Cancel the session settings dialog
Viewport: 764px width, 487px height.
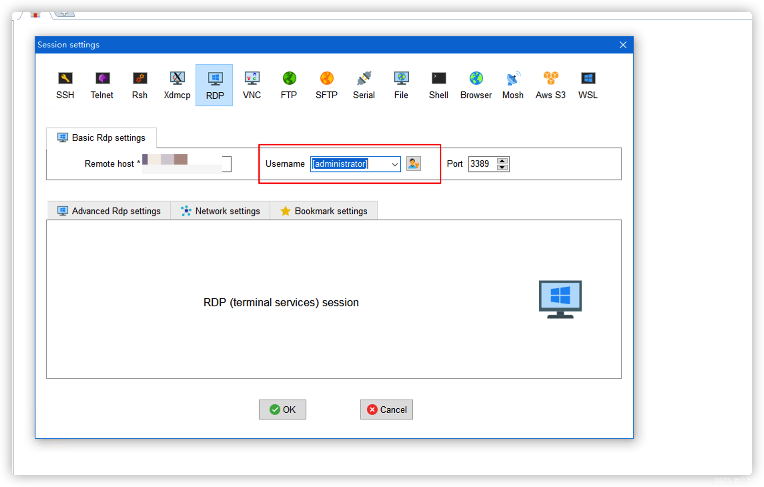[386, 410]
